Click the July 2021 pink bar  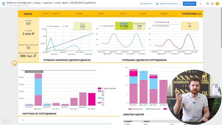click(83, 99)
